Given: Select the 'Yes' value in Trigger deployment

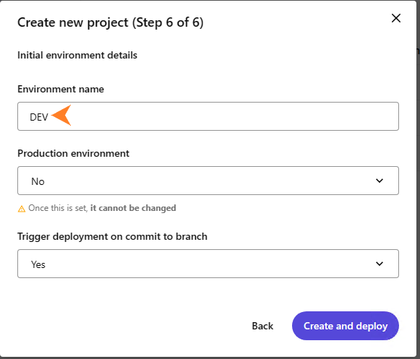Looking at the screenshot, I should click(x=38, y=264).
